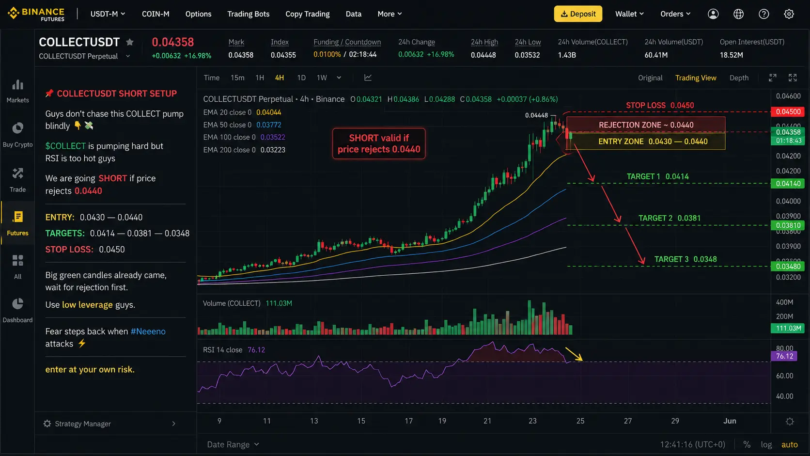Click the EMA 50 indicator legend
Screen dimensions: 810x456
242,125
